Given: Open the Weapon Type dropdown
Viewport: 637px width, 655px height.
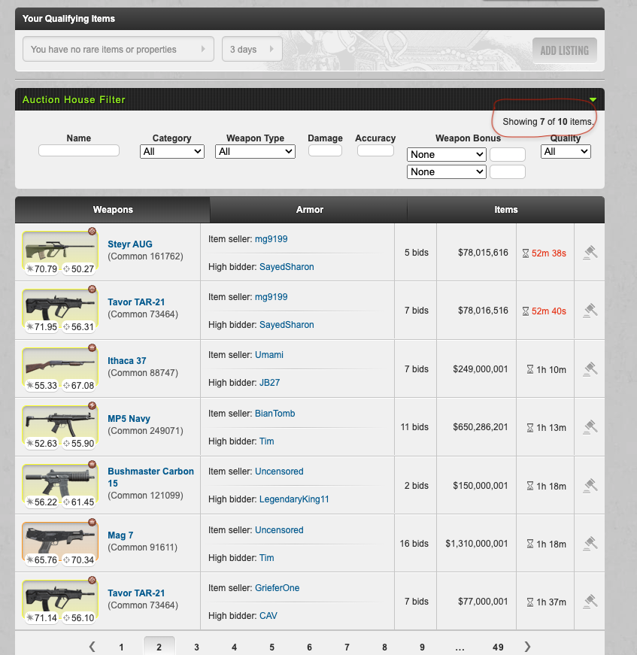Looking at the screenshot, I should point(255,151).
